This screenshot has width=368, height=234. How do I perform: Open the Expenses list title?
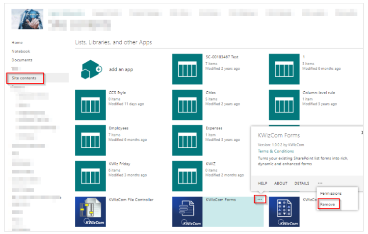[x=214, y=128]
